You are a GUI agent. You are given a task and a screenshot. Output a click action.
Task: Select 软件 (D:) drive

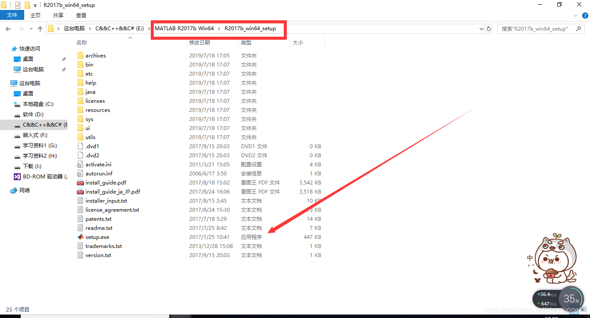34,114
